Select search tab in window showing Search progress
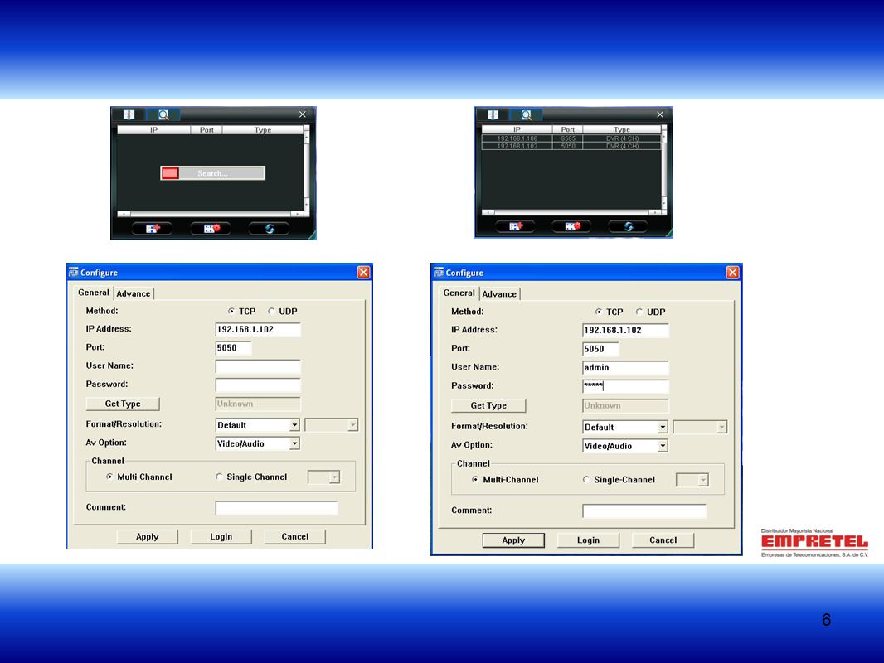884x663 pixels. click(x=163, y=115)
